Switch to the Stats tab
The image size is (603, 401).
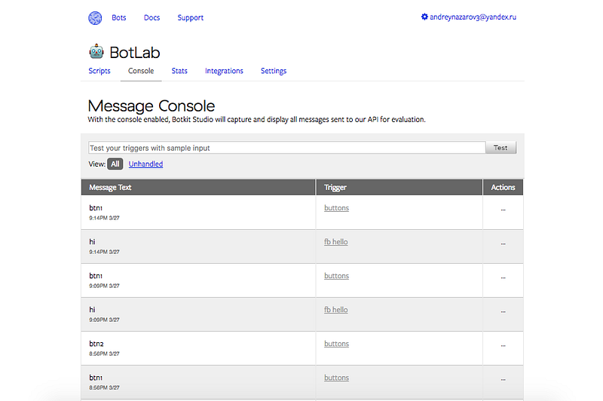(x=179, y=71)
